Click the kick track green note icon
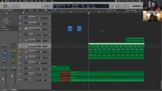Image resolution: width=162 pixels, height=91 pixels. click(x=26, y=80)
